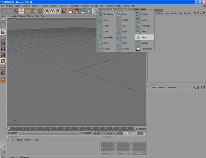Choose the Stella spline icon
Image resolution: width=206 pixels, height=158 pixels.
click(x=138, y=32)
